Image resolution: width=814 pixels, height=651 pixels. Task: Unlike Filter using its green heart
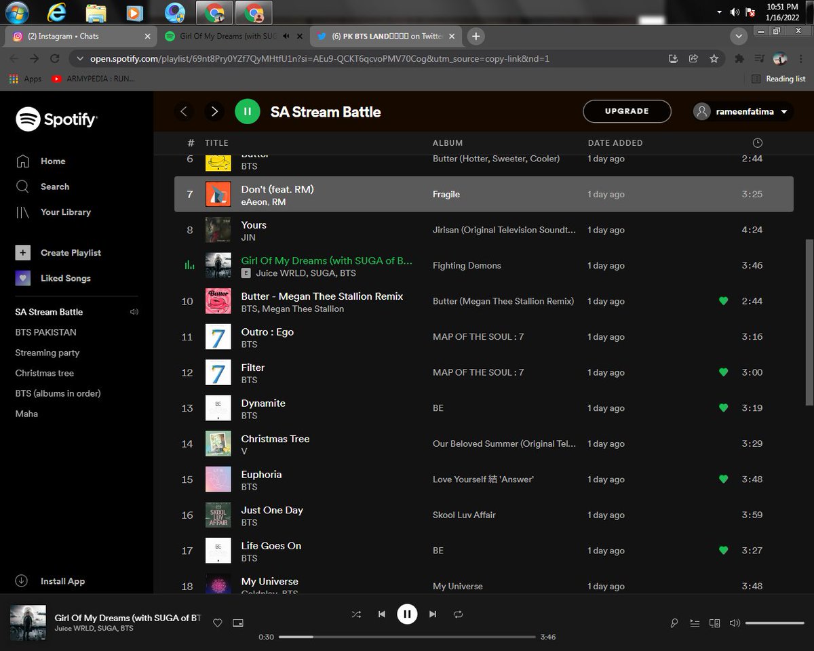(723, 372)
